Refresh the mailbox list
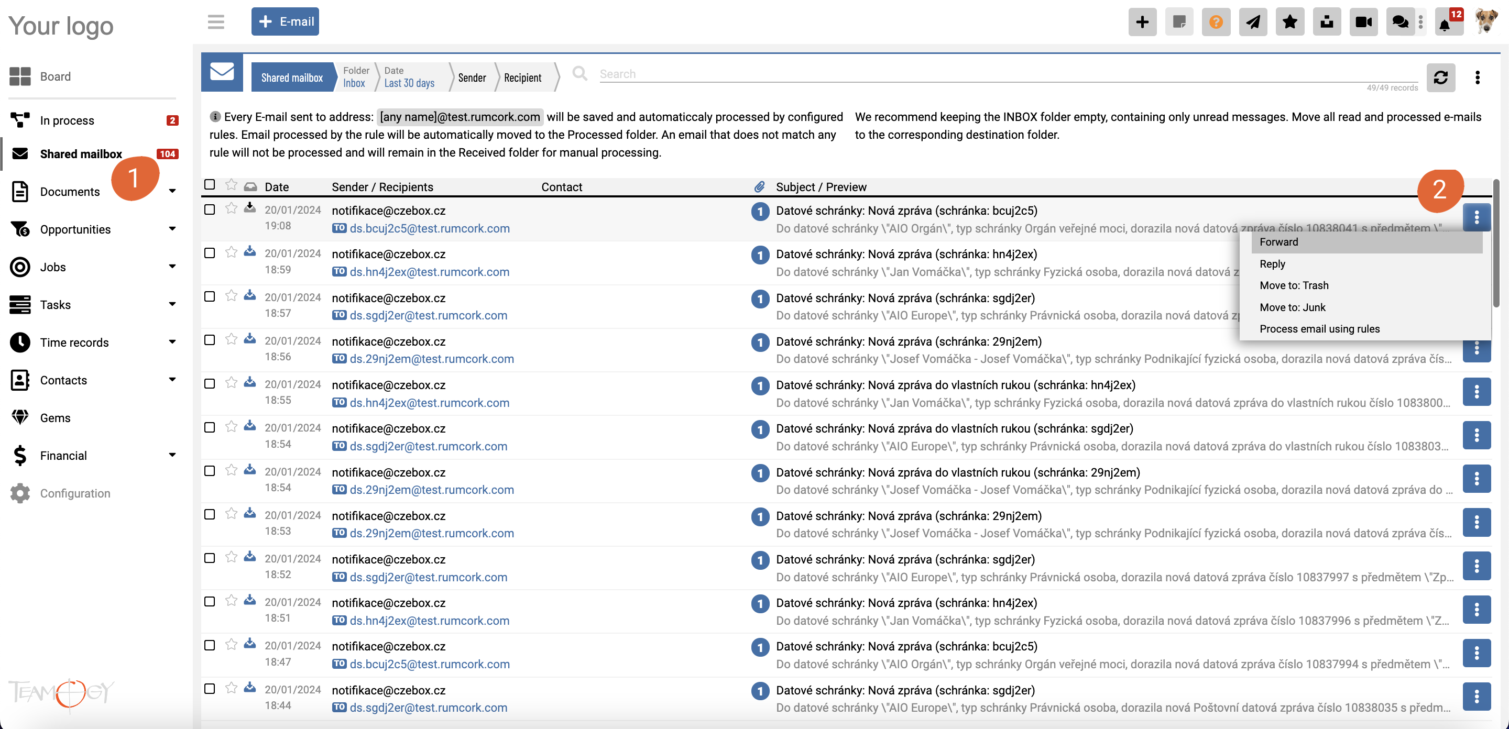The image size is (1509, 729). pyautogui.click(x=1440, y=78)
